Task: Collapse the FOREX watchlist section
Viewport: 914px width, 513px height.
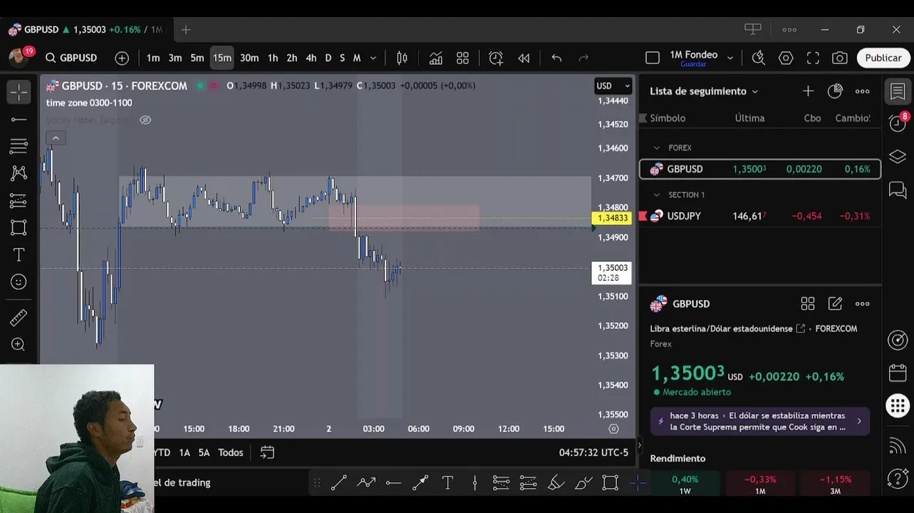Action: pos(657,147)
